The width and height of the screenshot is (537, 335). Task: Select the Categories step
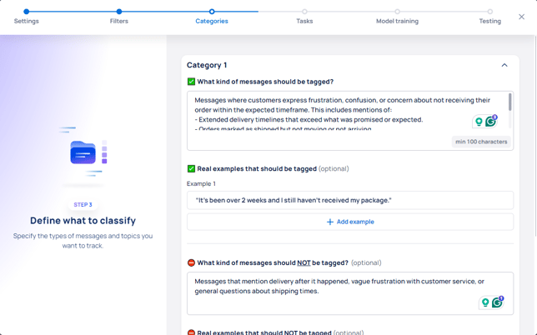point(212,21)
